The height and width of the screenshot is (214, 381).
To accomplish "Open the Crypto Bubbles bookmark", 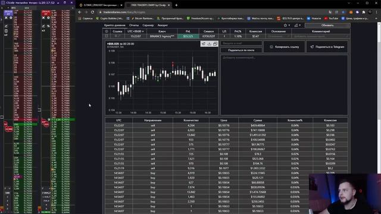I will tap(110, 18).
